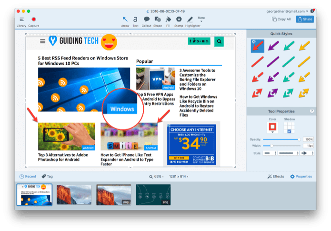
Task: Open the Properties panel
Action: coord(301,177)
